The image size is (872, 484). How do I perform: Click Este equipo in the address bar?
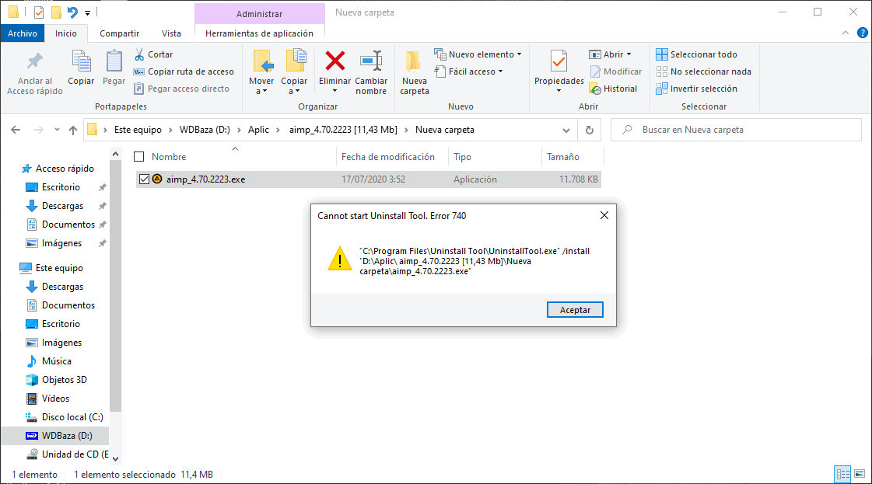(138, 130)
